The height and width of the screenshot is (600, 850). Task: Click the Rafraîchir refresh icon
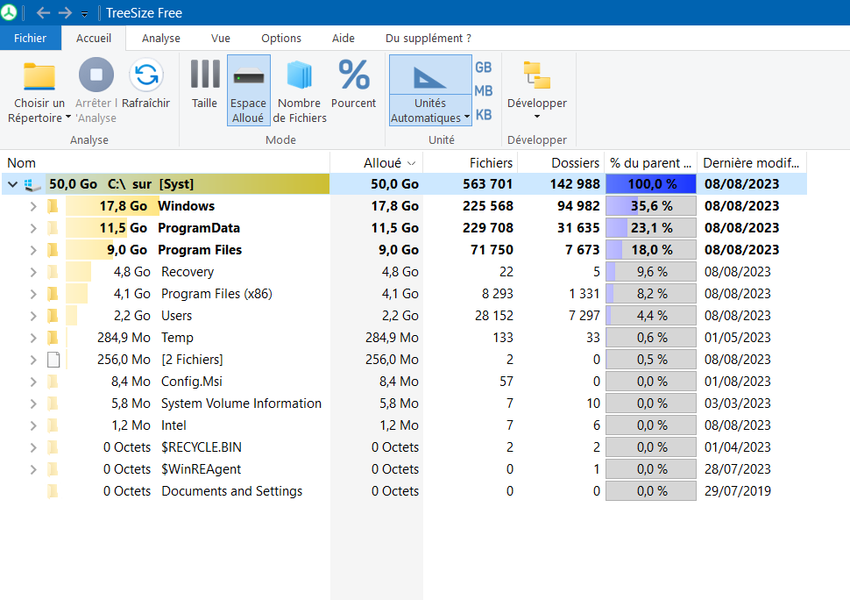pos(146,75)
